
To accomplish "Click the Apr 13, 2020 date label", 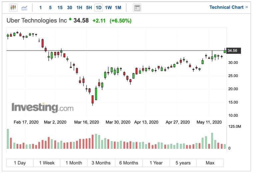I will tap(146, 122).
